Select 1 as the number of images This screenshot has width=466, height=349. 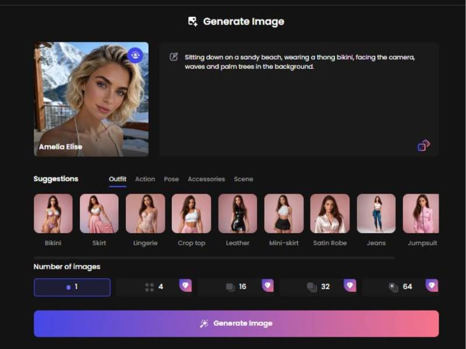pyautogui.click(x=72, y=287)
